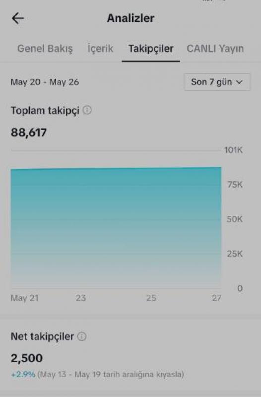
Task: Tap the 27 date axis label
Action: point(217,298)
